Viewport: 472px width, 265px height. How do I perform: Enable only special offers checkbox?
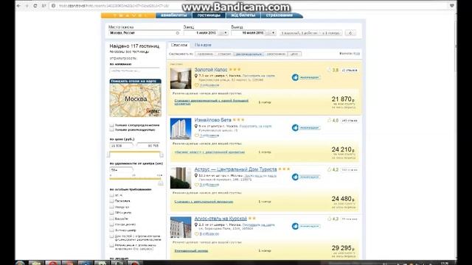111,125
